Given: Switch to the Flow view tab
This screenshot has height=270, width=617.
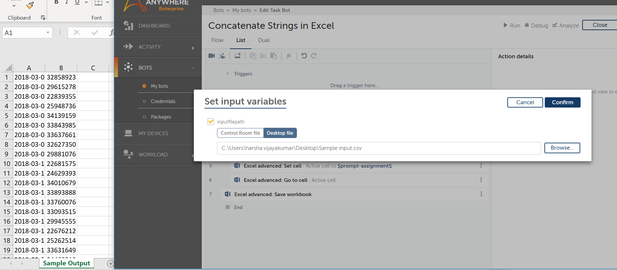Looking at the screenshot, I should (217, 40).
